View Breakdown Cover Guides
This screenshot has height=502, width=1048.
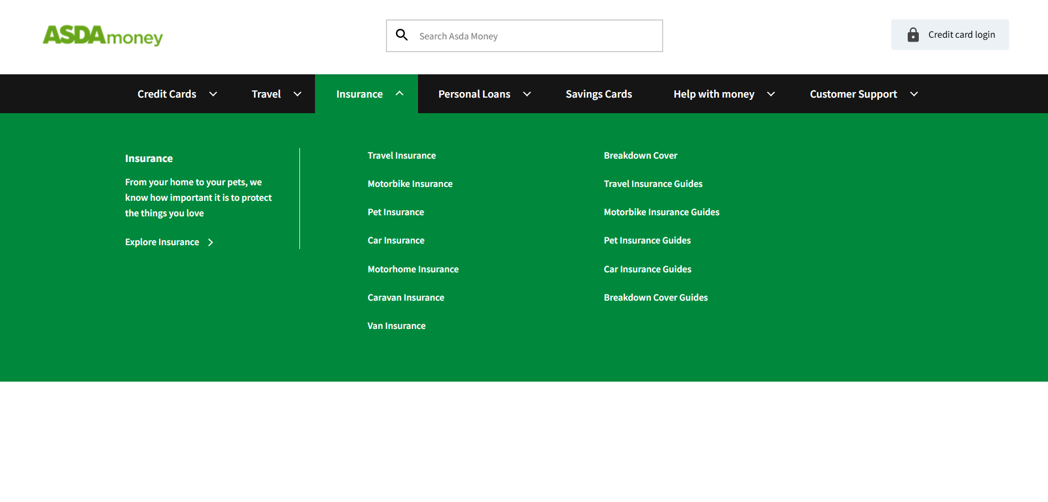tap(656, 298)
